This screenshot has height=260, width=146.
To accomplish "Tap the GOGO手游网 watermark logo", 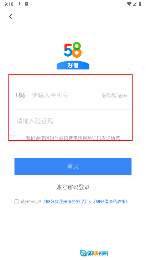I will pyautogui.click(x=94, y=253).
